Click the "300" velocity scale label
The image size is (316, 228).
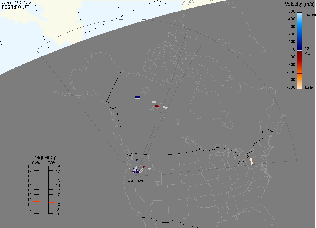pyautogui.click(x=292, y=26)
